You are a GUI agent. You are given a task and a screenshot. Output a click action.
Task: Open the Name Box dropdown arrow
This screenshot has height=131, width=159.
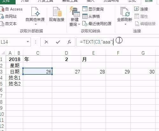click(28, 42)
